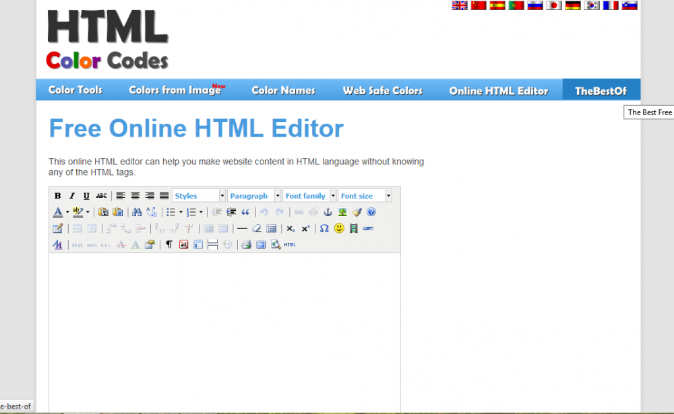This screenshot has height=414, width=674.
Task: Open the Omega special character picker
Action: (x=324, y=228)
